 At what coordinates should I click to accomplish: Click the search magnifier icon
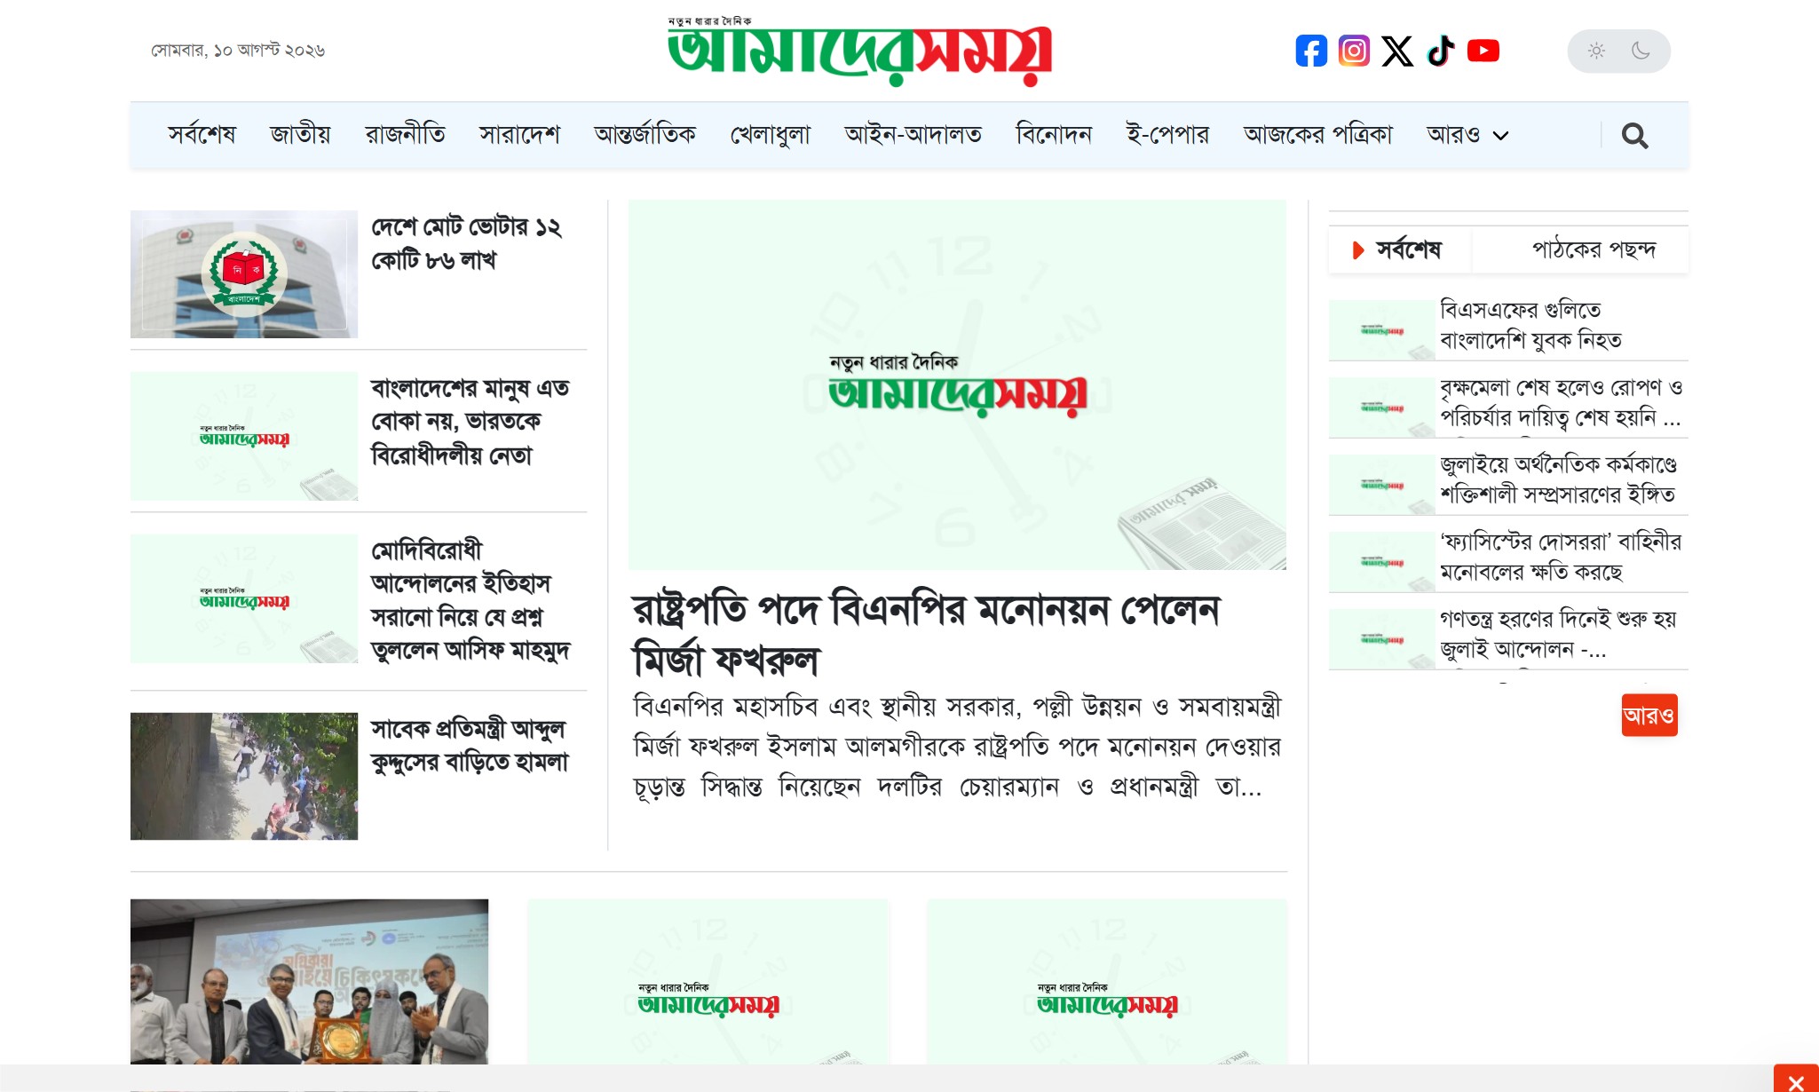tap(1634, 135)
